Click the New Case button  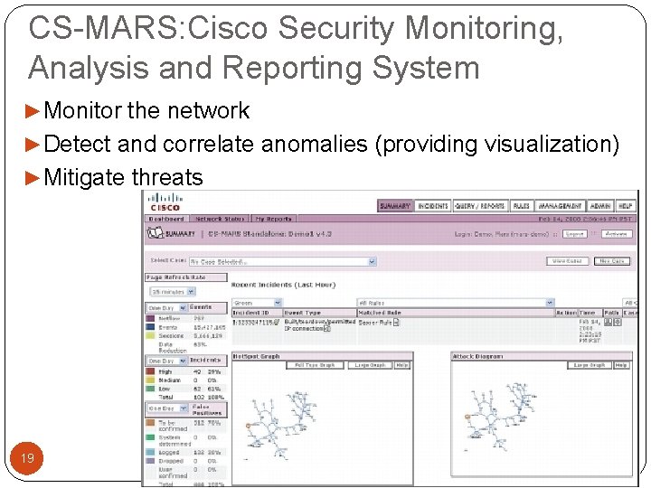[612, 261]
